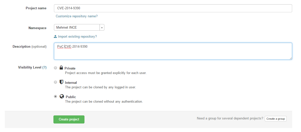Open the Import existing repository link
Screen dimensions: 301x132
pos(77,36)
